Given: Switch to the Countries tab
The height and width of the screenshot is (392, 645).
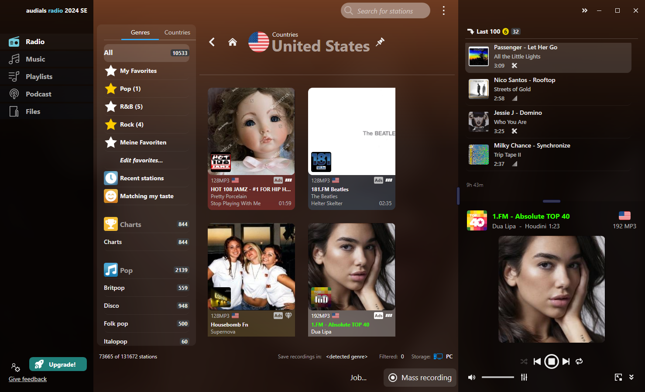Looking at the screenshot, I should tap(177, 32).
